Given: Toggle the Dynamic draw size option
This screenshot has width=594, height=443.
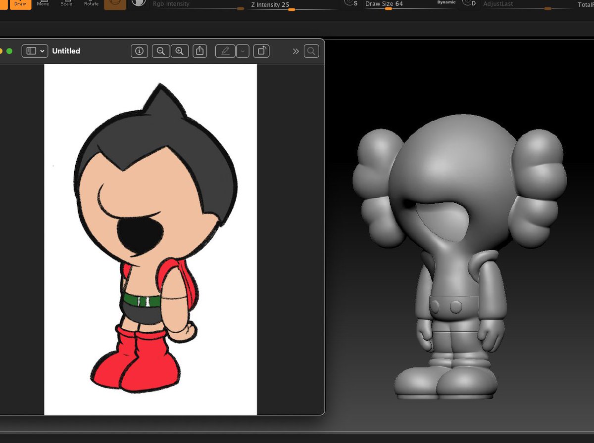Looking at the screenshot, I should 445,2.
